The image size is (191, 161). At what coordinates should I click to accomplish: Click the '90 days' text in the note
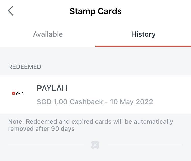63,129
